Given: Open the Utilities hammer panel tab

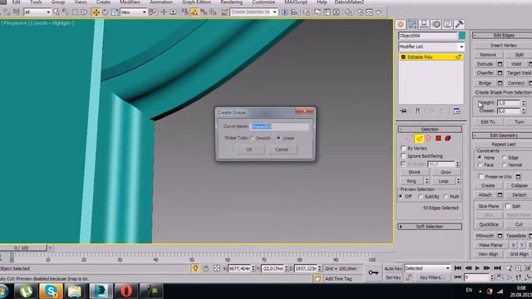Looking at the screenshot, I should (459, 24).
